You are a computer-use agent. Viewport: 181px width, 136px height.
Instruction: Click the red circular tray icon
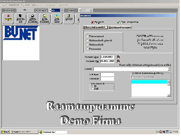[x=161, y=132]
